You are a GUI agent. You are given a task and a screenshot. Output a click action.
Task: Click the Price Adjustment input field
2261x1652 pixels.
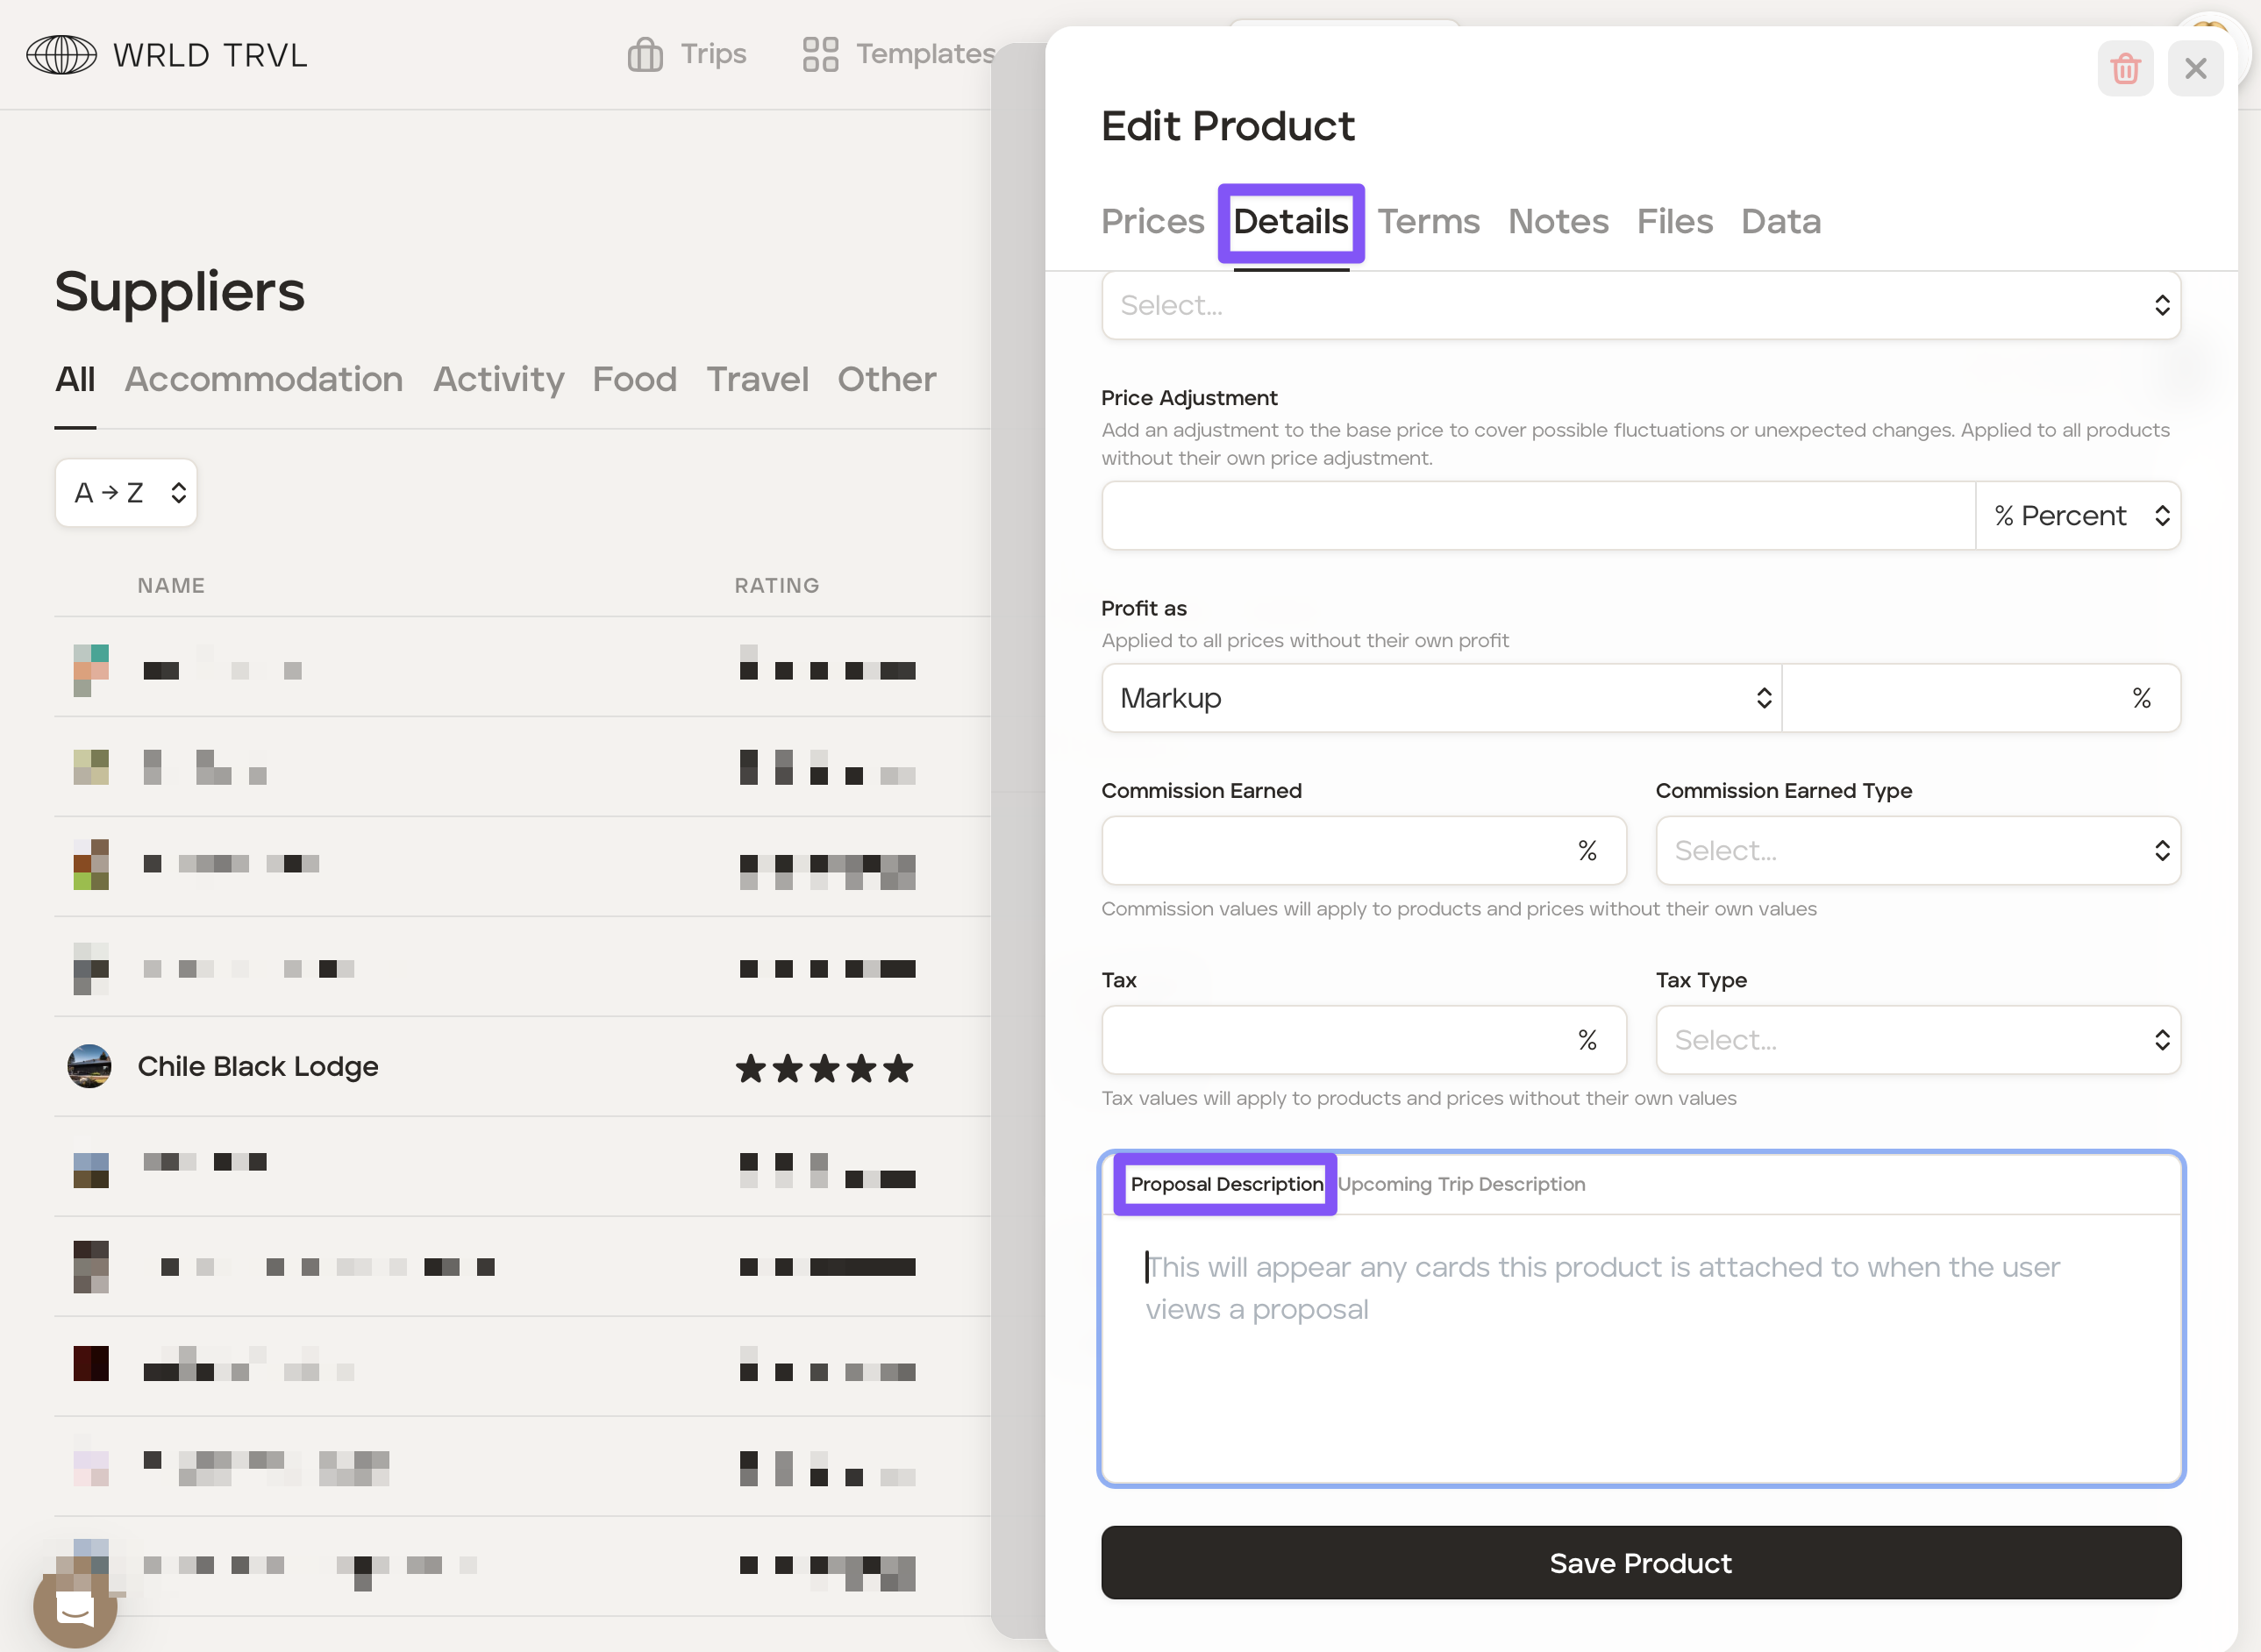1537,516
